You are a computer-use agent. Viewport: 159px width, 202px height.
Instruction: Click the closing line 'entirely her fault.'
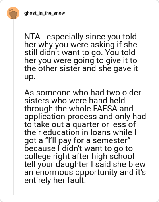pos(55,180)
